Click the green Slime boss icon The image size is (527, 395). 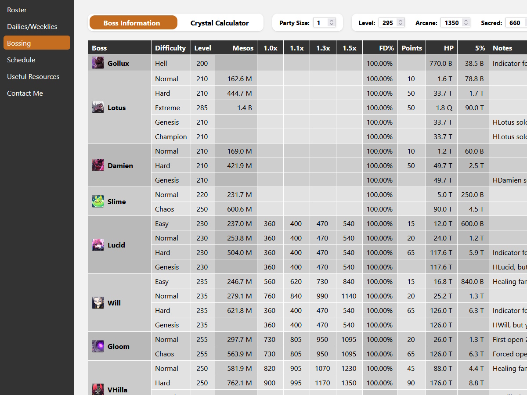pos(98,201)
